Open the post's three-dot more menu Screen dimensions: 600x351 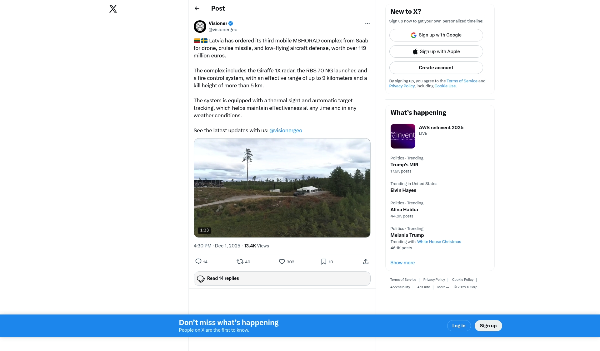click(367, 23)
